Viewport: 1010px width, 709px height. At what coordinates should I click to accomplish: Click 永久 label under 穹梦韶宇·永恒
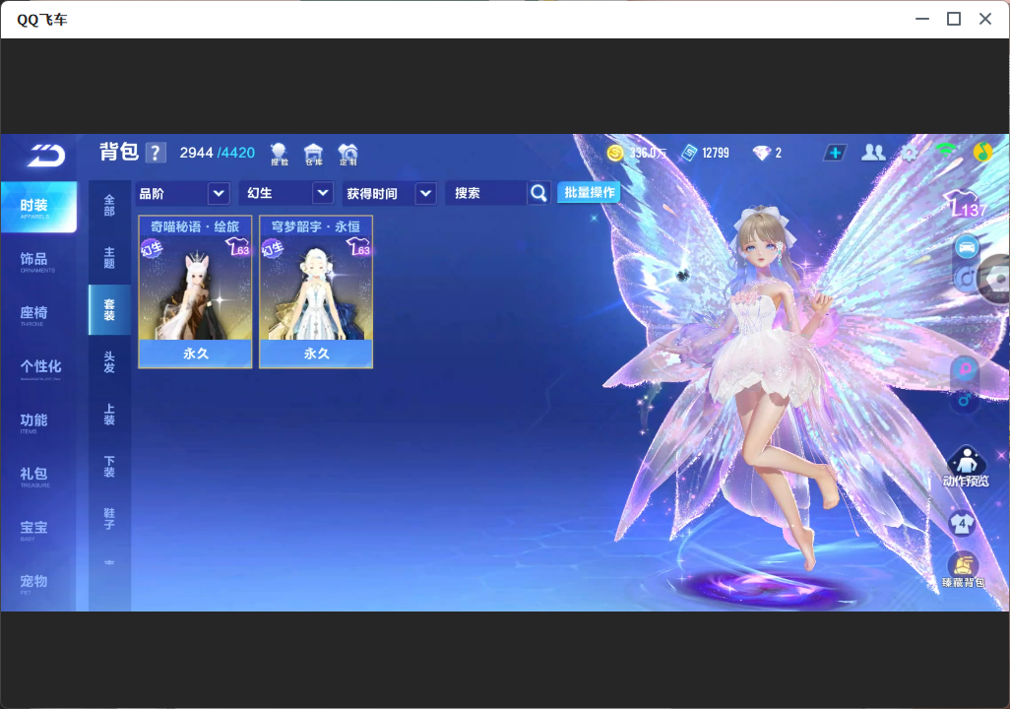pos(316,354)
